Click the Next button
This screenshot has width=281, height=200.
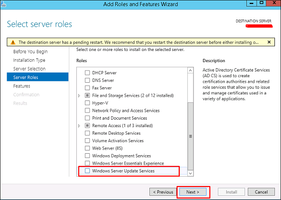pyautogui.click(x=193, y=192)
